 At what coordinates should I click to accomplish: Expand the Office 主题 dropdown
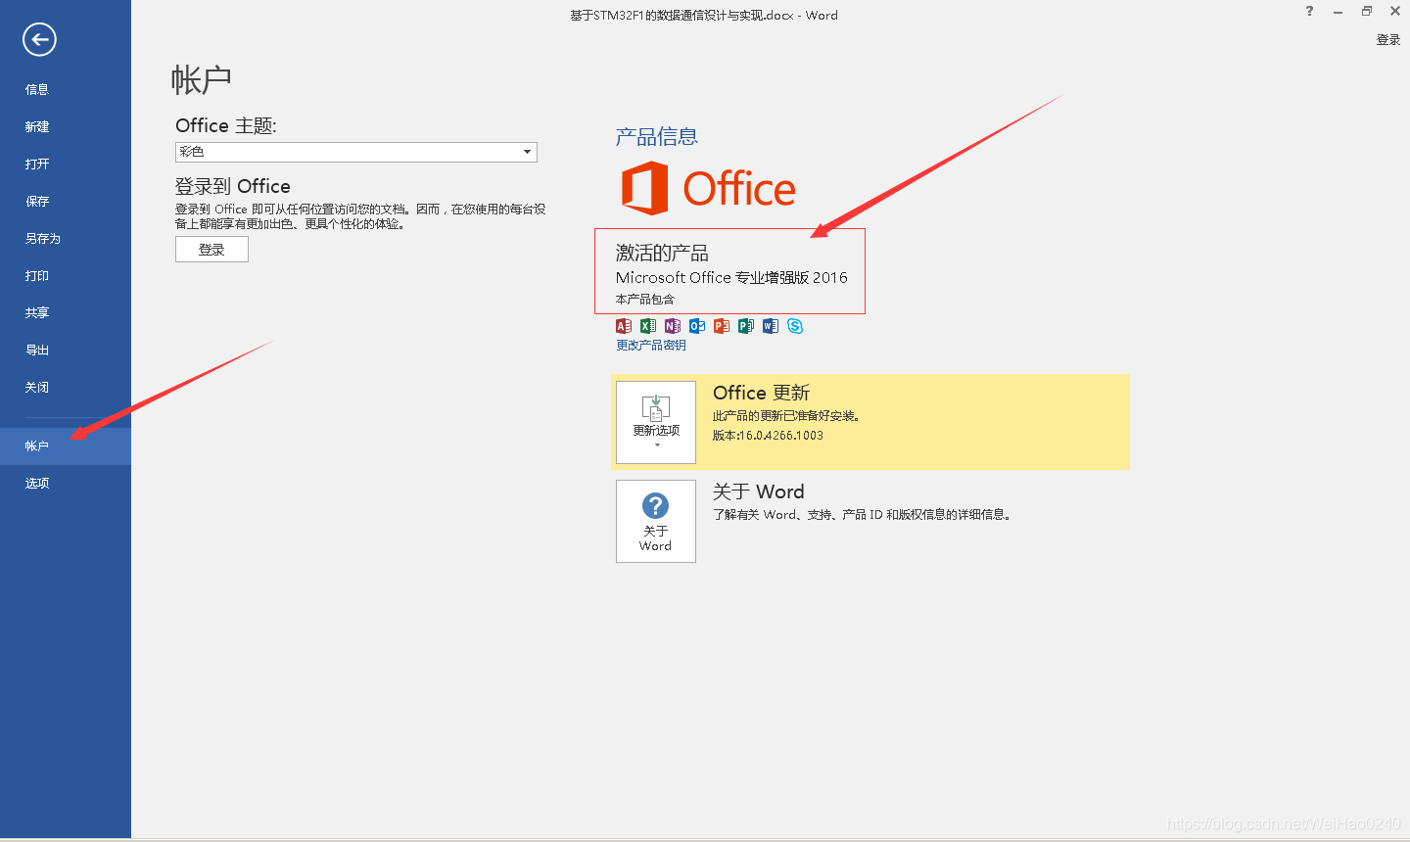(x=356, y=152)
